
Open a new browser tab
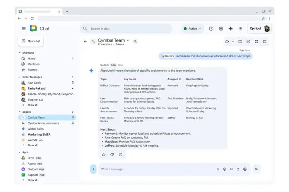coord(67,11)
